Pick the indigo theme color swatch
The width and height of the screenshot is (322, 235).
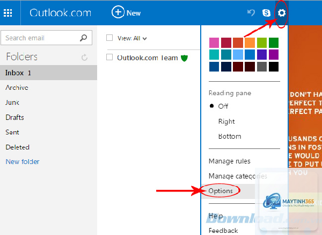[x=262, y=54]
